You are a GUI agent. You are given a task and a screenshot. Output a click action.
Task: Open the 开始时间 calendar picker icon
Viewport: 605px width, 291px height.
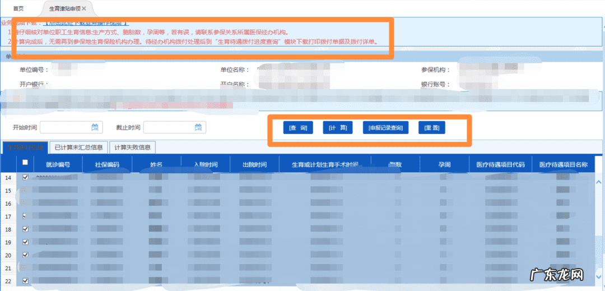pos(95,127)
